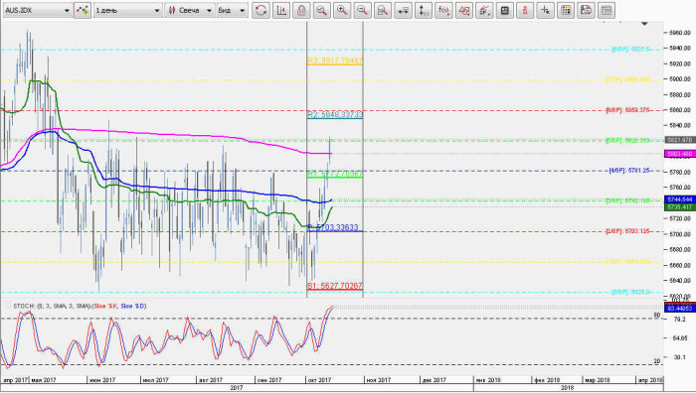This screenshot has height=393, width=696.
Task: Toggle the dark panel icon in toolbar
Action: click(505, 10)
